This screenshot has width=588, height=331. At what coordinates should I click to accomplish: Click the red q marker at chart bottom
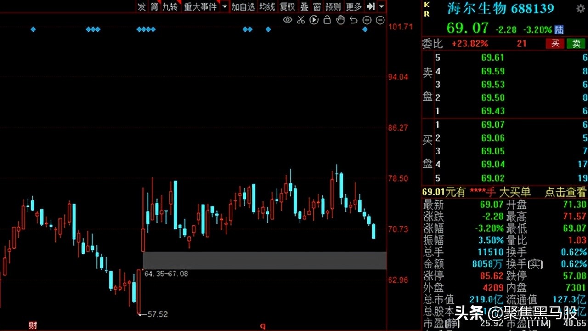point(263,325)
